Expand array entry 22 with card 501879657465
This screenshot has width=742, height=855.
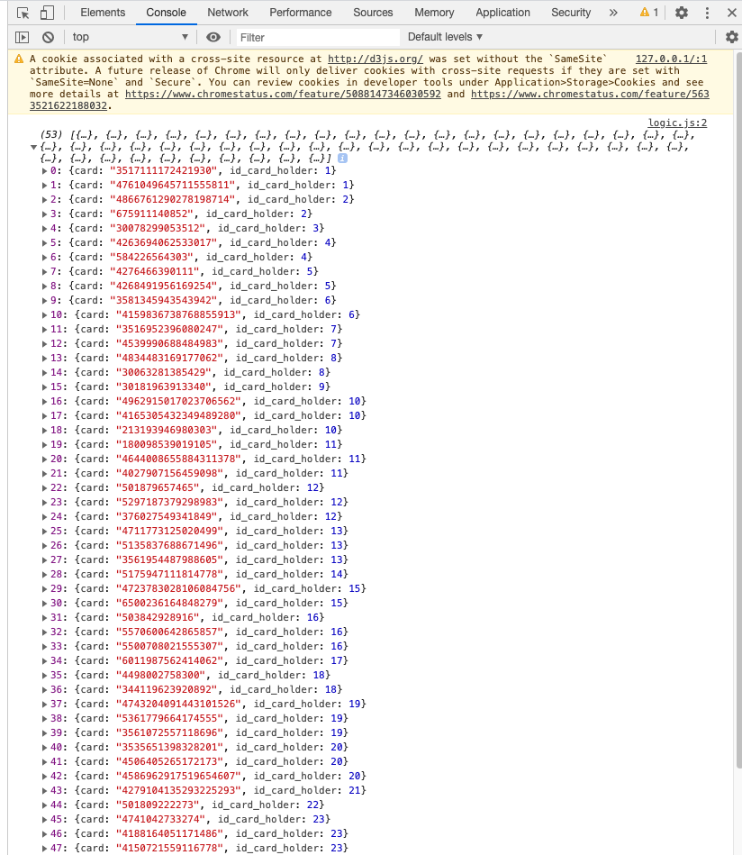point(44,487)
